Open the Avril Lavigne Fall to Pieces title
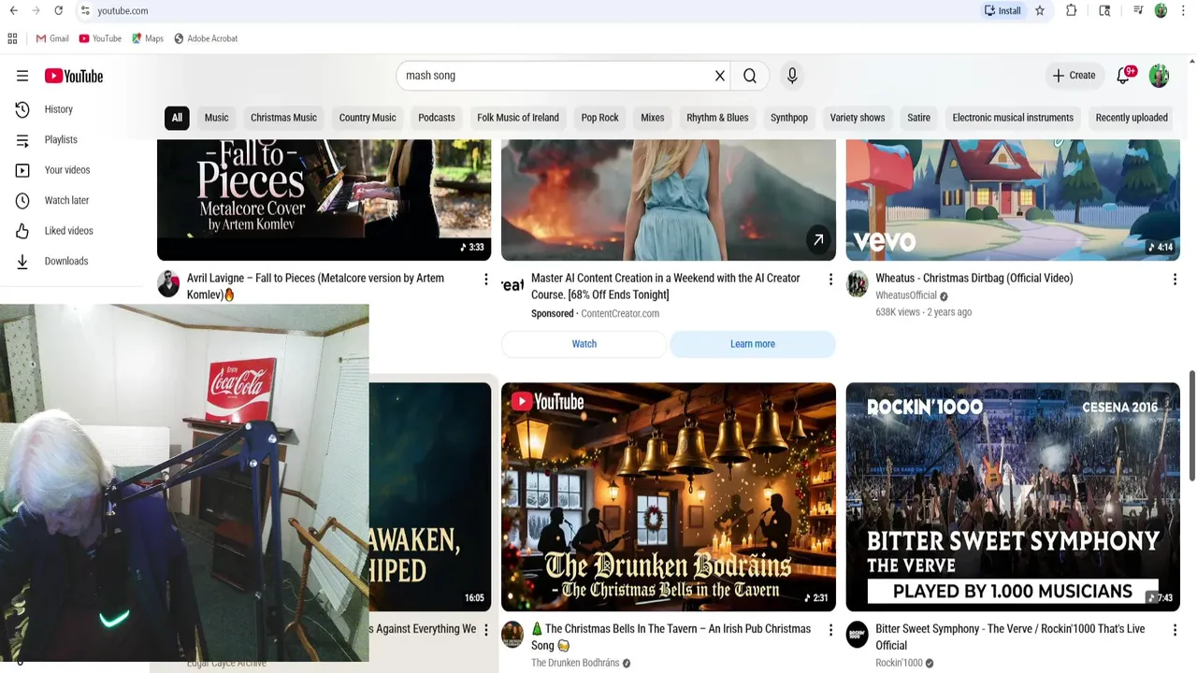The image size is (1197, 673). pyautogui.click(x=315, y=286)
